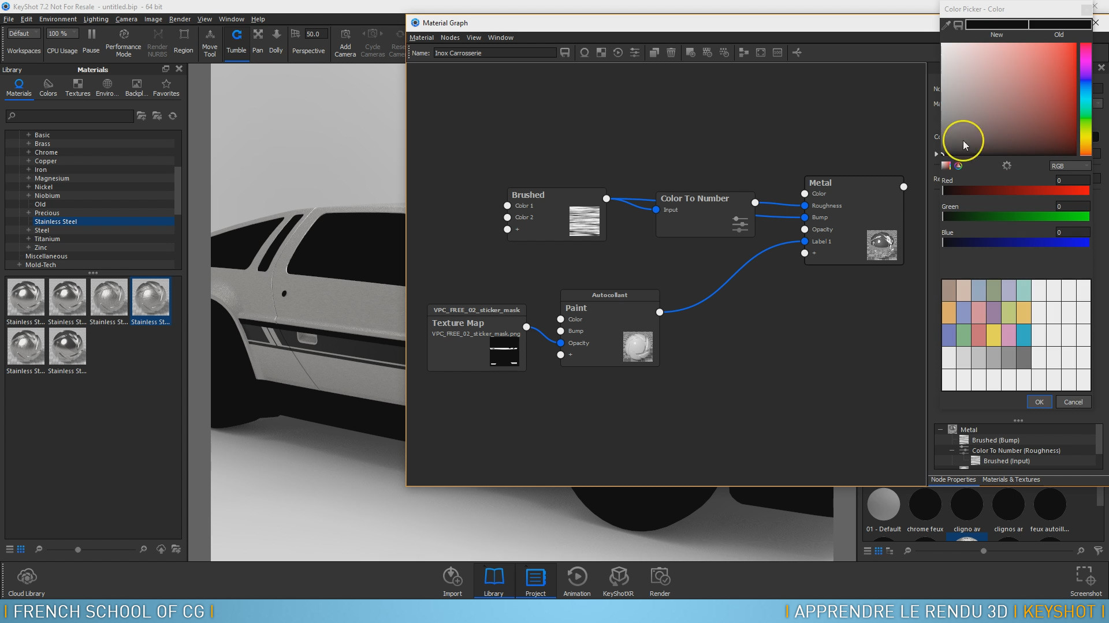Confirm the color with OK
The image size is (1109, 623).
click(1039, 401)
